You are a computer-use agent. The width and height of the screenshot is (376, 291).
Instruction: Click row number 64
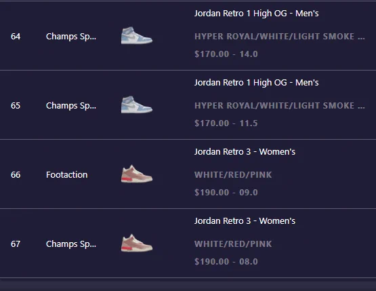16,37
